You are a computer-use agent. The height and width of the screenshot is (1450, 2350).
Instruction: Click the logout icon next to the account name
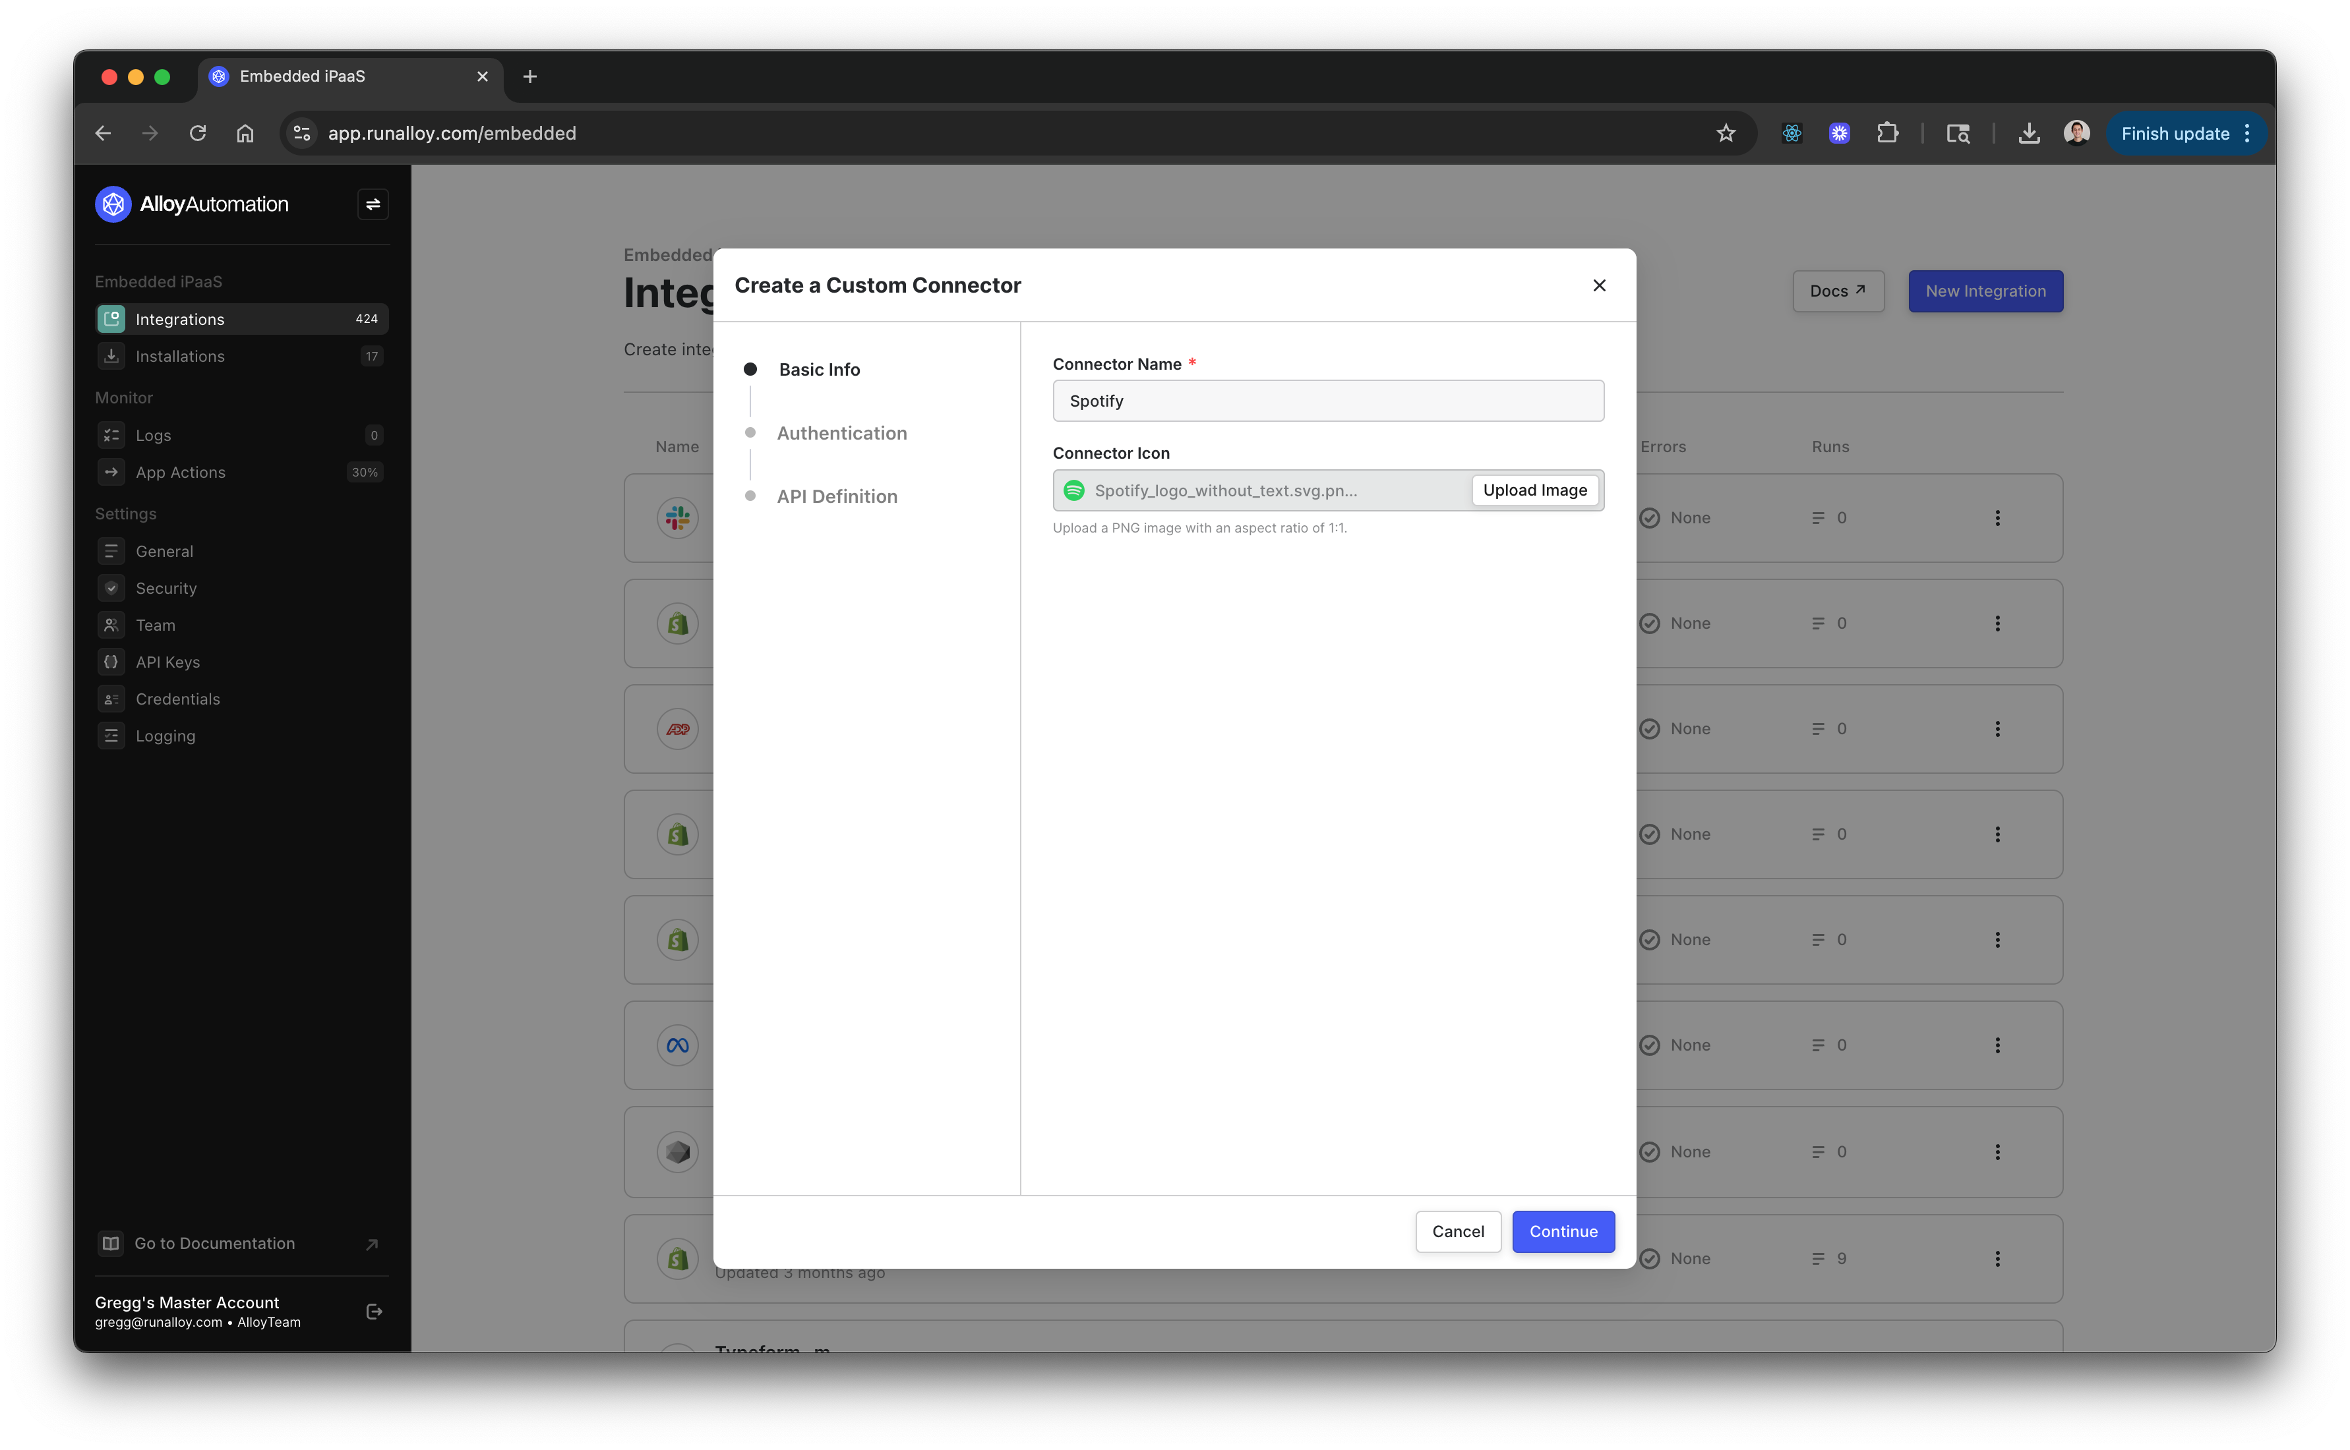[x=374, y=1311]
